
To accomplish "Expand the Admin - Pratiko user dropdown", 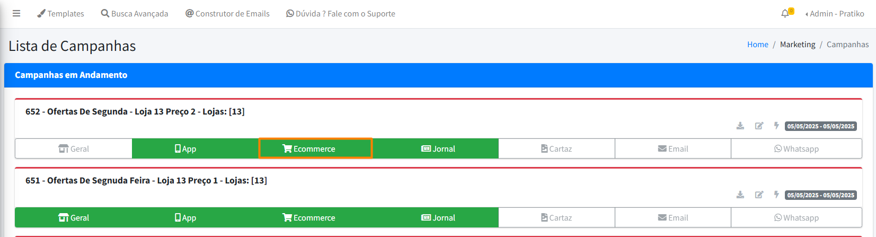I will coord(835,14).
